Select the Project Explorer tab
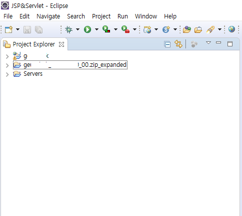Image resolution: width=242 pixels, height=216 pixels. [34, 44]
